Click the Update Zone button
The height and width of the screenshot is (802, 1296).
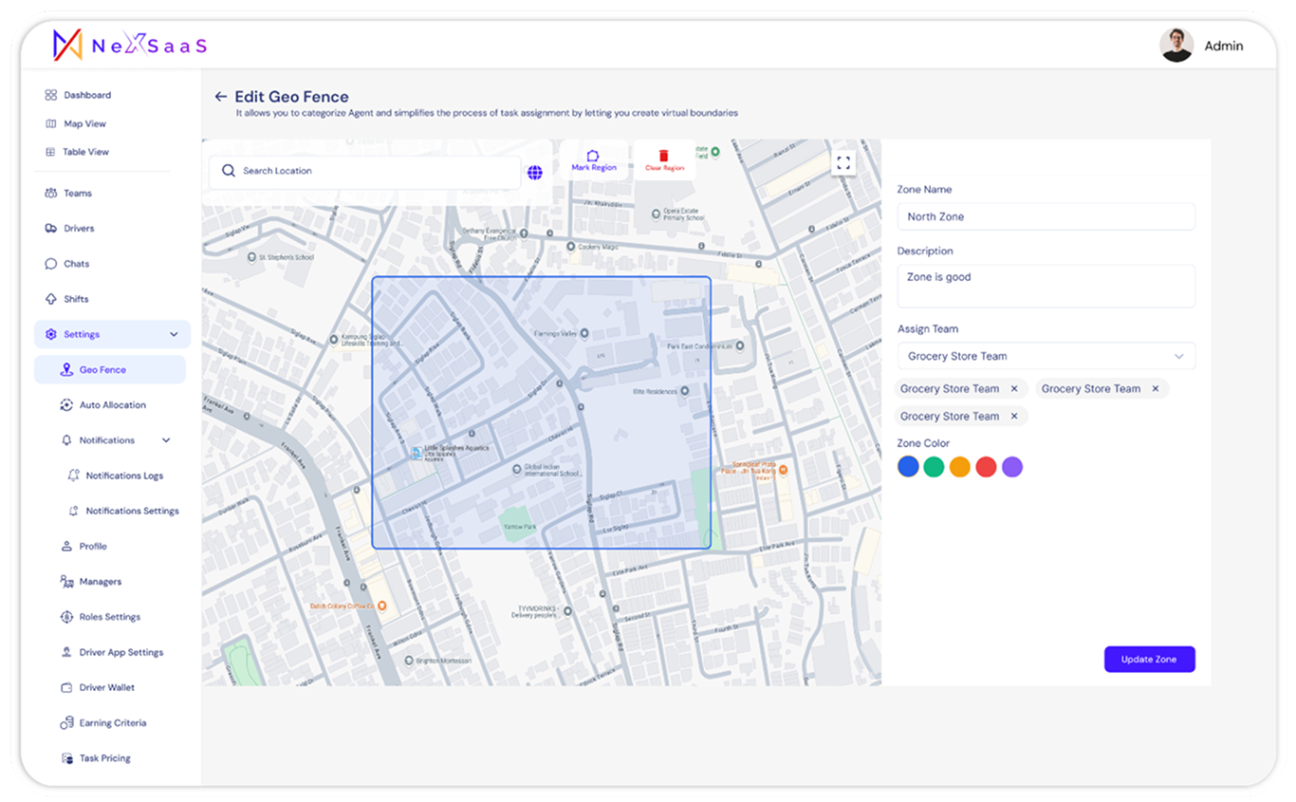coord(1149,659)
